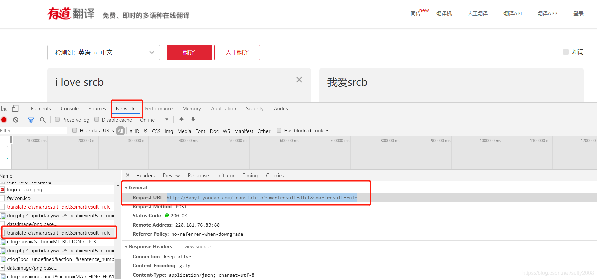Clear the 'i love srcb' input text

pos(299,80)
